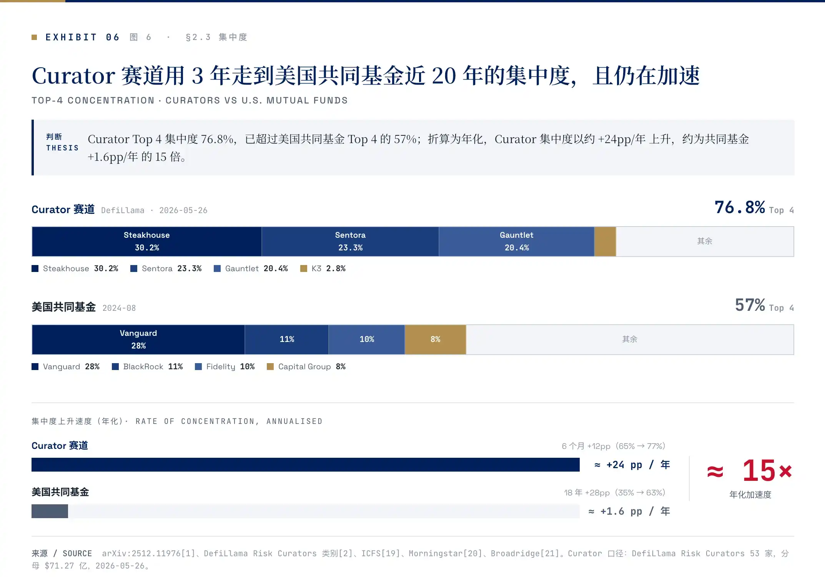Click the "DefiLlama · 2026-05-26" date label
The image size is (825, 577).
point(154,210)
